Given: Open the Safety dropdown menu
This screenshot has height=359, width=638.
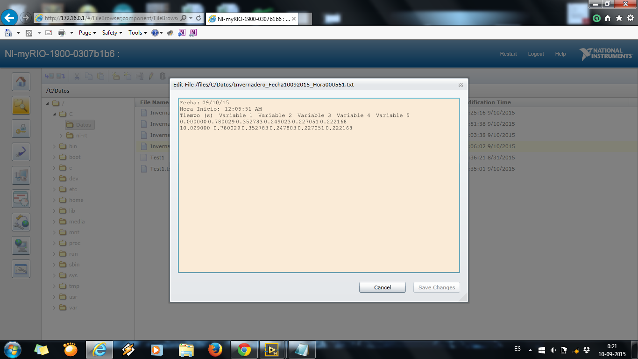Looking at the screenshot, I should (112, 33).
